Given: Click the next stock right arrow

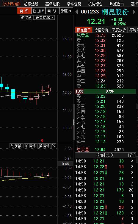Looking at the screenshot, I should tap(134, 12).
